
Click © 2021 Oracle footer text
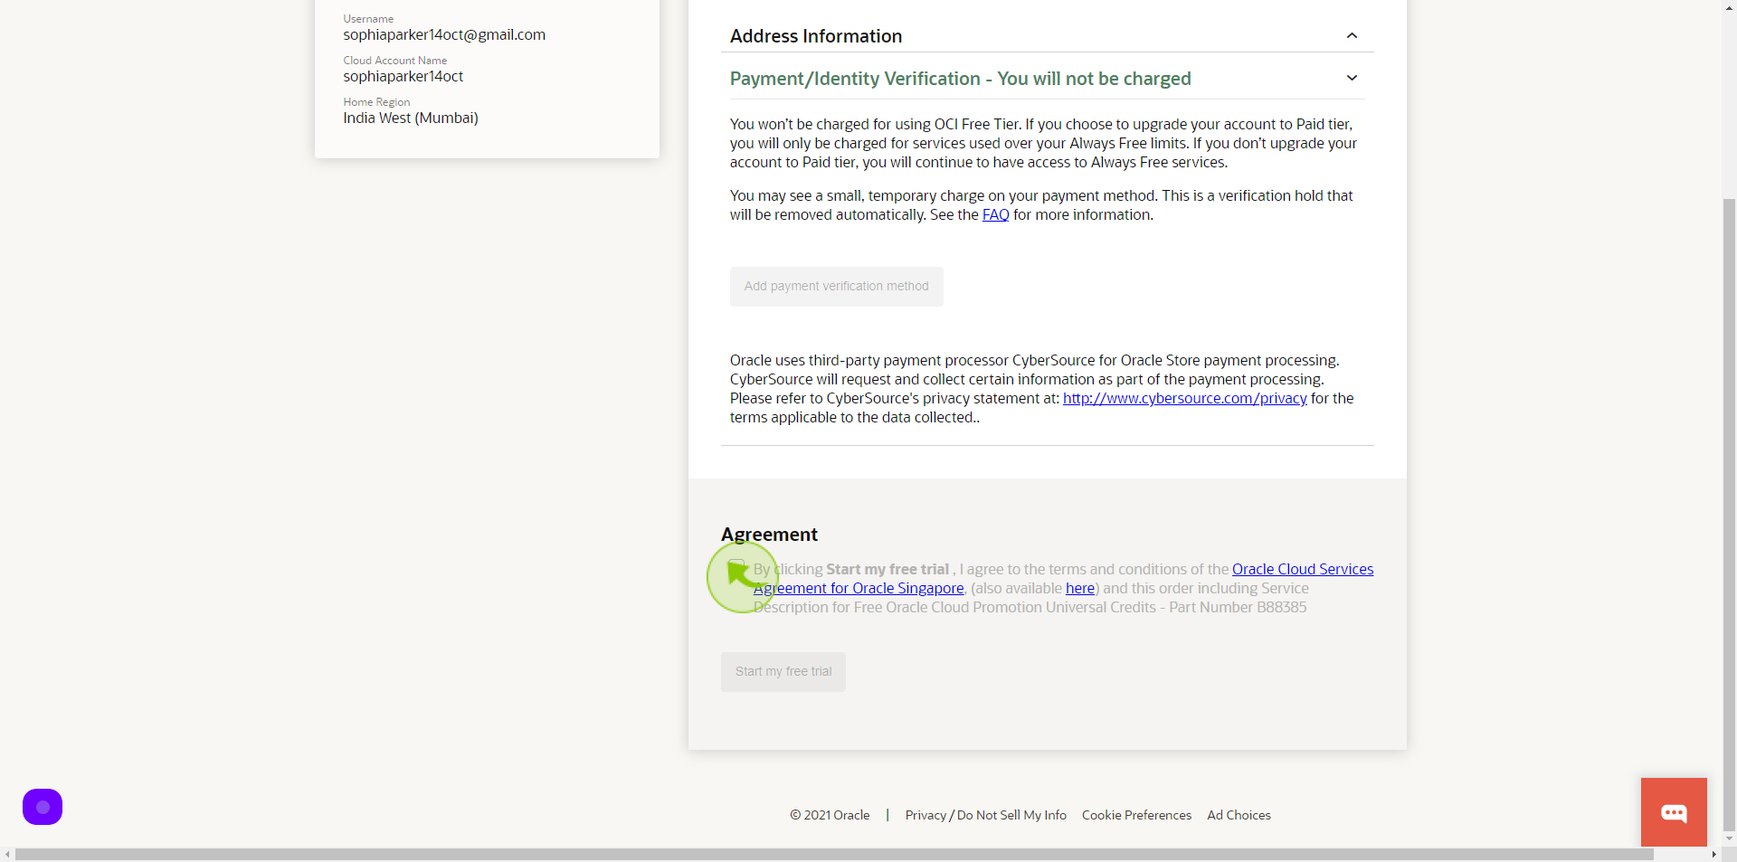(x=830, y=815)
